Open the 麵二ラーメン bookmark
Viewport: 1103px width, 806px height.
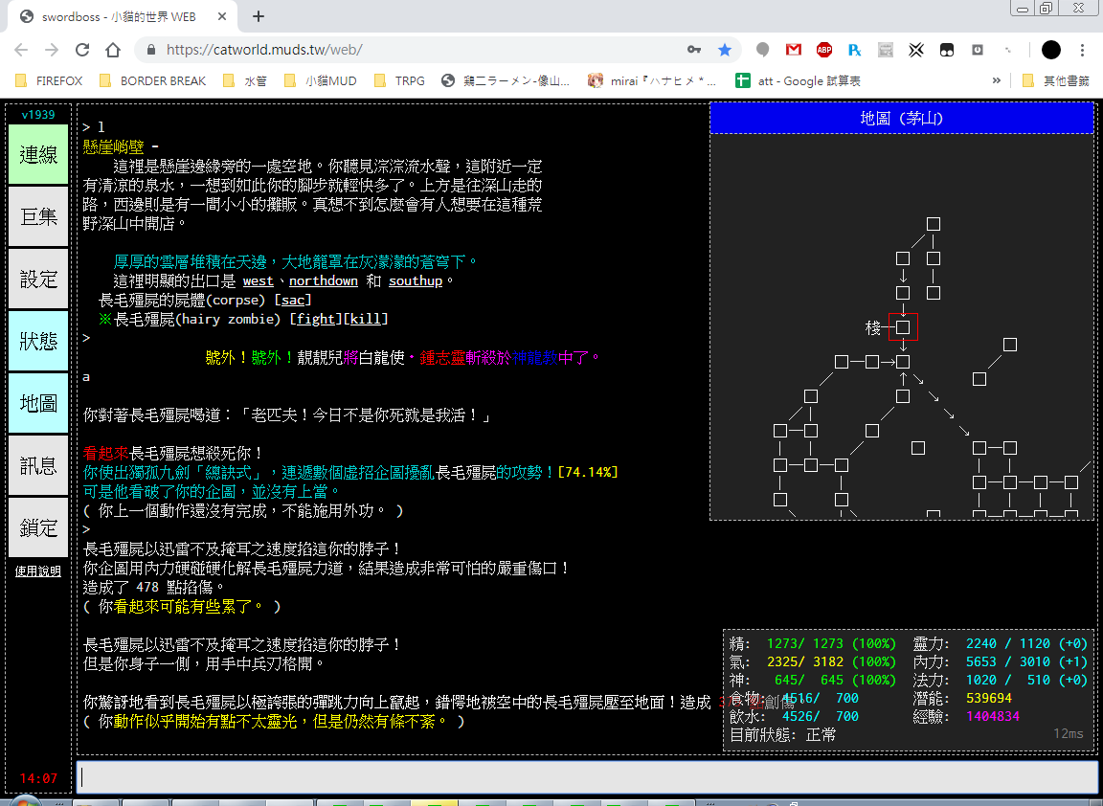tap(506, 80)
